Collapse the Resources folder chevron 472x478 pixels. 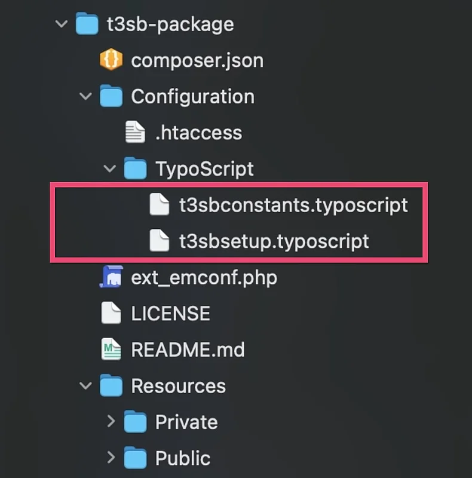86,386
